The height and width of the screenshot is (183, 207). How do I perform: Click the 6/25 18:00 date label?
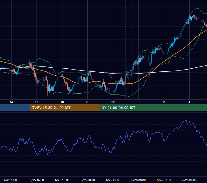click(x=62, y=180)
